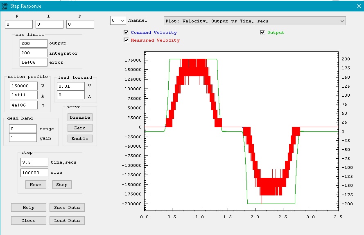
Task: Click the Step Response app icon in title bar
Action: point(5,6)
